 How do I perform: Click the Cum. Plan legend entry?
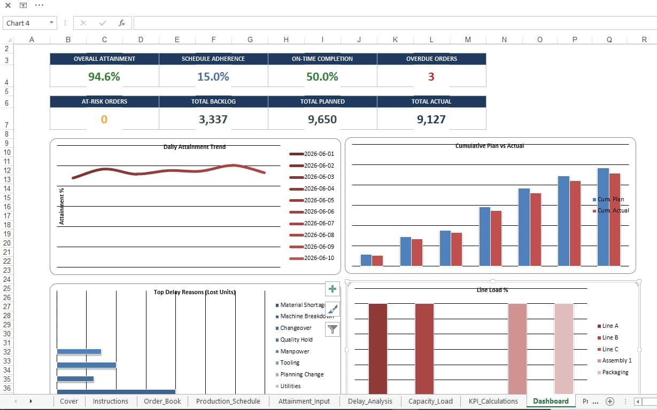(x=608, y=199)
